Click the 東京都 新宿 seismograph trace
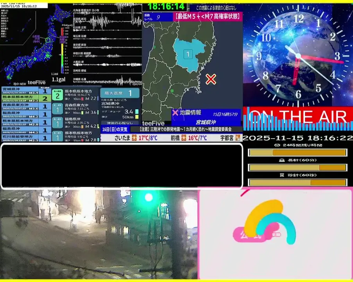Viewport: 353px width, 282px height. pyautogui.click(x=108, y=47)
